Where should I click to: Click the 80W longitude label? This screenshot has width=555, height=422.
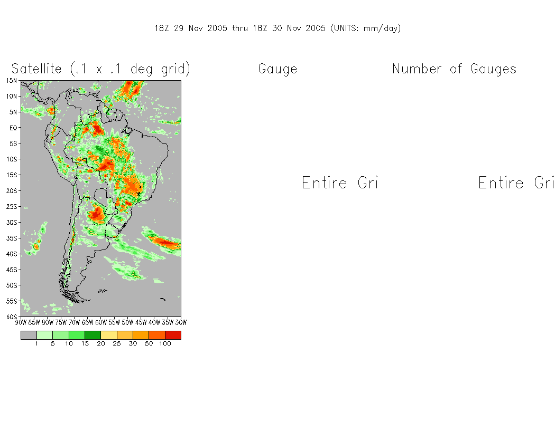tap(48, 322)
